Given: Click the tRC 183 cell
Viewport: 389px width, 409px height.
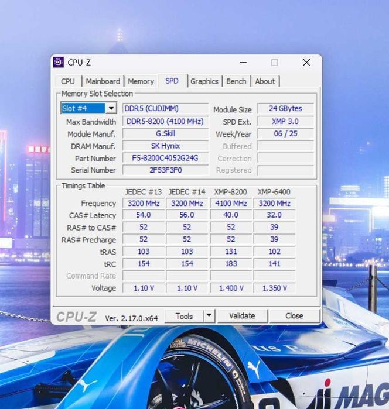Looking at the screenshot, I should click(231, 264).
